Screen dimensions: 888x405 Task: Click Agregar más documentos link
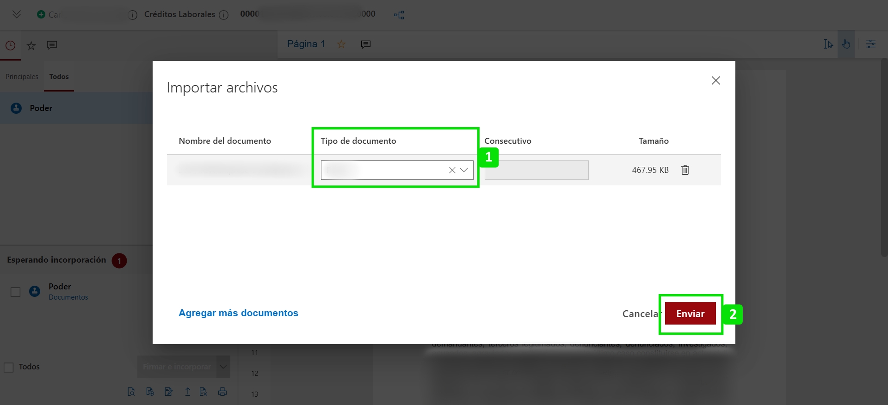pos(238,313)
